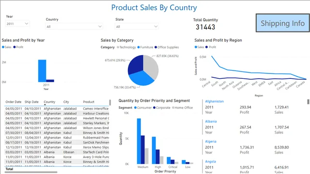Click the 827.65K (36.63%) pie label

tap(167, 56)
